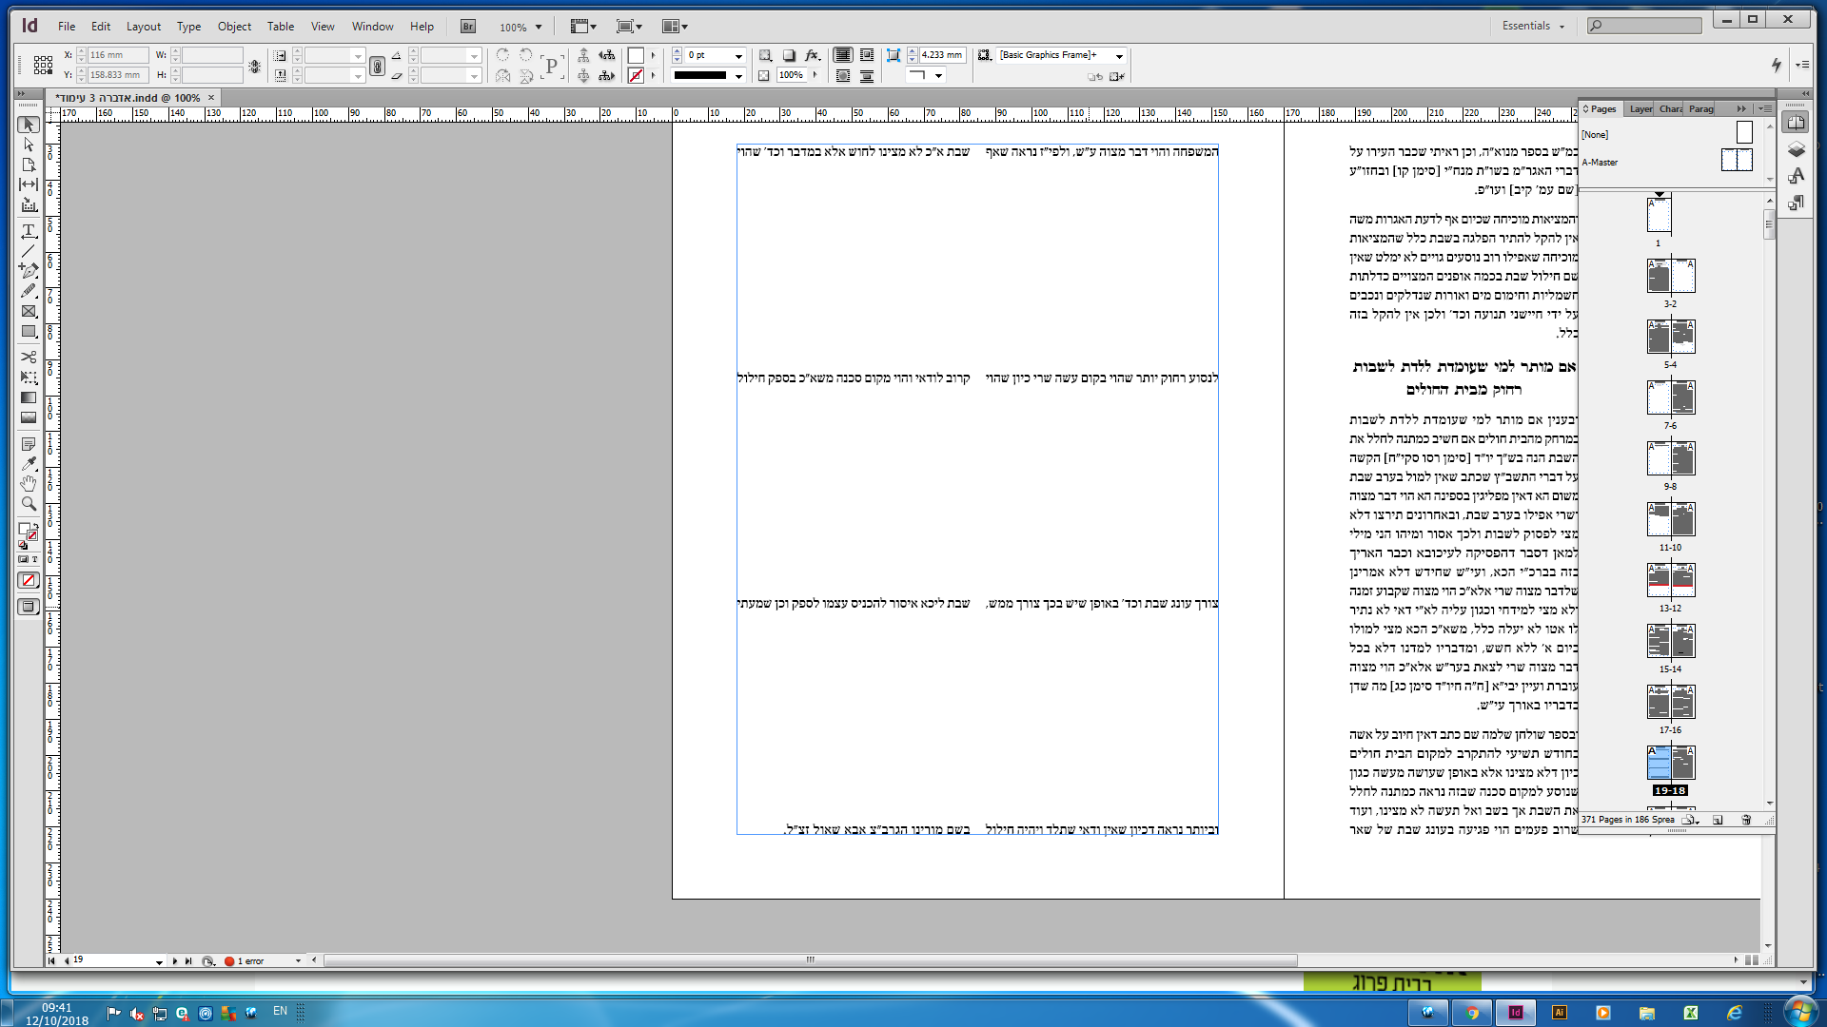The image size is (1827, 1027).
Task: Switch to the Layers panel tab
Action: pyautogui.click(x=1640, y=109)
